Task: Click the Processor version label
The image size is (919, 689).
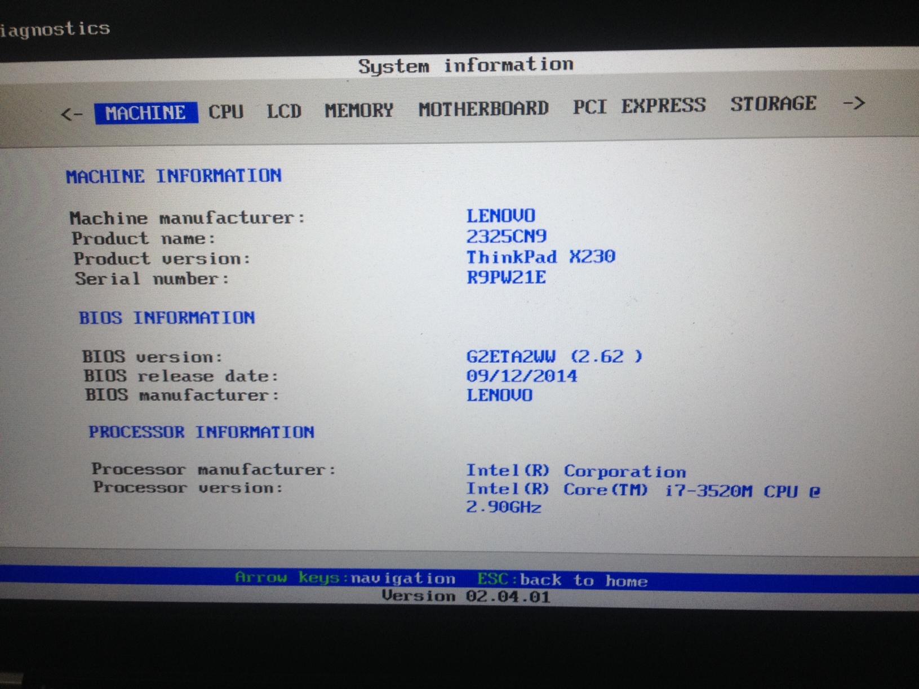Action: point(188,487)
